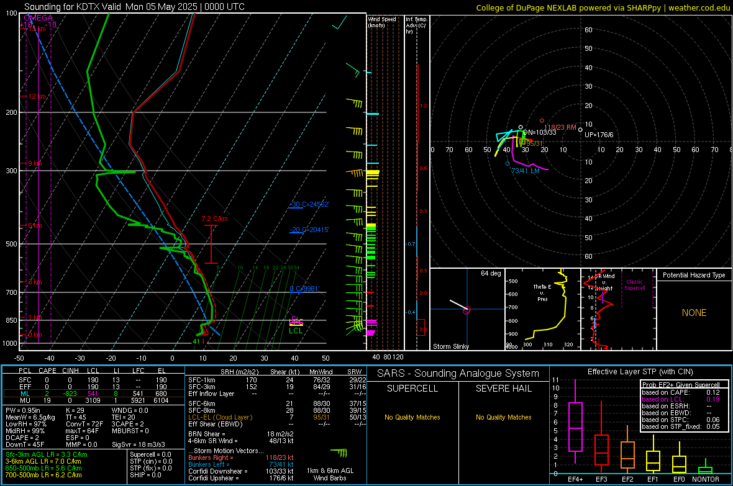Viewport: 733px width, 486px height.
Task: Select the magenta EF4+ box plot
Action: coord(575,426)
